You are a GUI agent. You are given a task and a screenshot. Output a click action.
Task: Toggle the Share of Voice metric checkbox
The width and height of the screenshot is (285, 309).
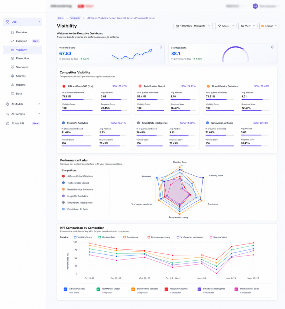(x=211, y=237)
